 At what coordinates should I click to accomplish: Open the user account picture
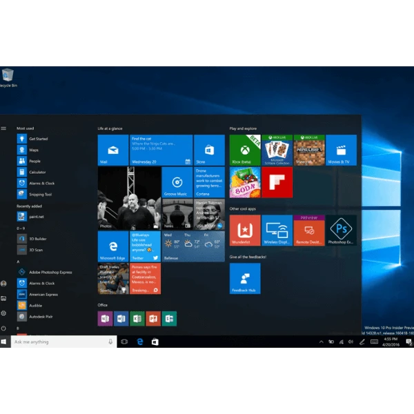tap(3, 284)
